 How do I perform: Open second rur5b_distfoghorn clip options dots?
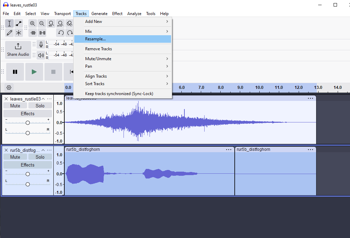click(310, 150)
